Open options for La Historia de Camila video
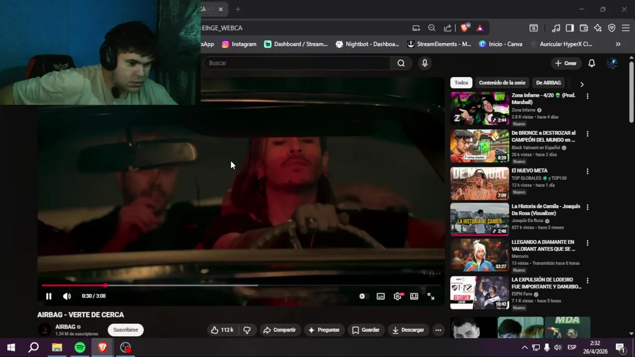The height and width of the screenshot is (357, 635). 587,207
